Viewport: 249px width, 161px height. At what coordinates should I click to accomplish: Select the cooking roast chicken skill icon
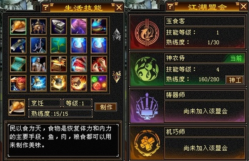pos(18,27)
